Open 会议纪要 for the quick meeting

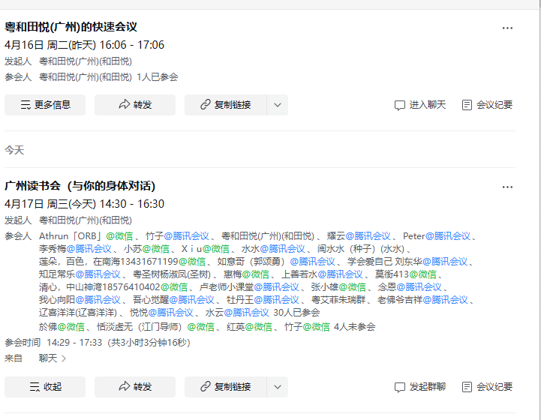(x=487, y=105)
